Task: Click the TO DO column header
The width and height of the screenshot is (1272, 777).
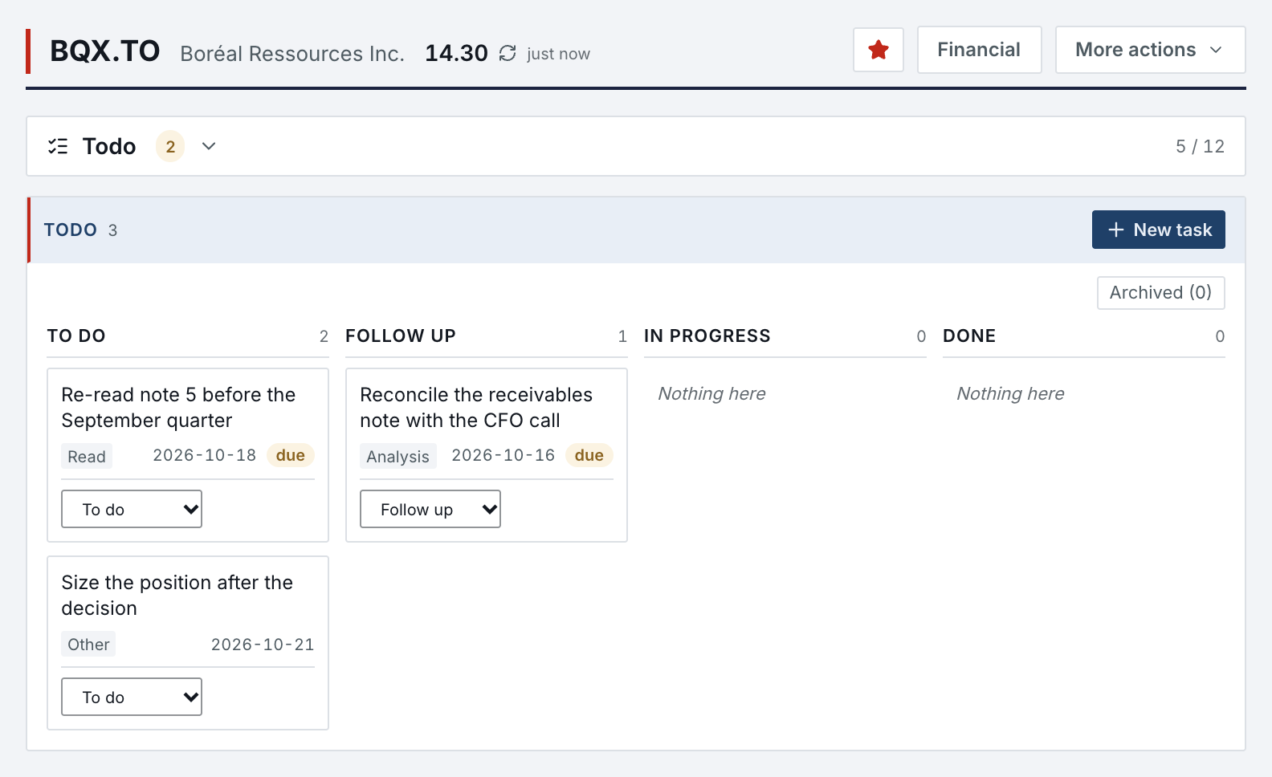Action: pyautogui.click(x=76, y=336)
